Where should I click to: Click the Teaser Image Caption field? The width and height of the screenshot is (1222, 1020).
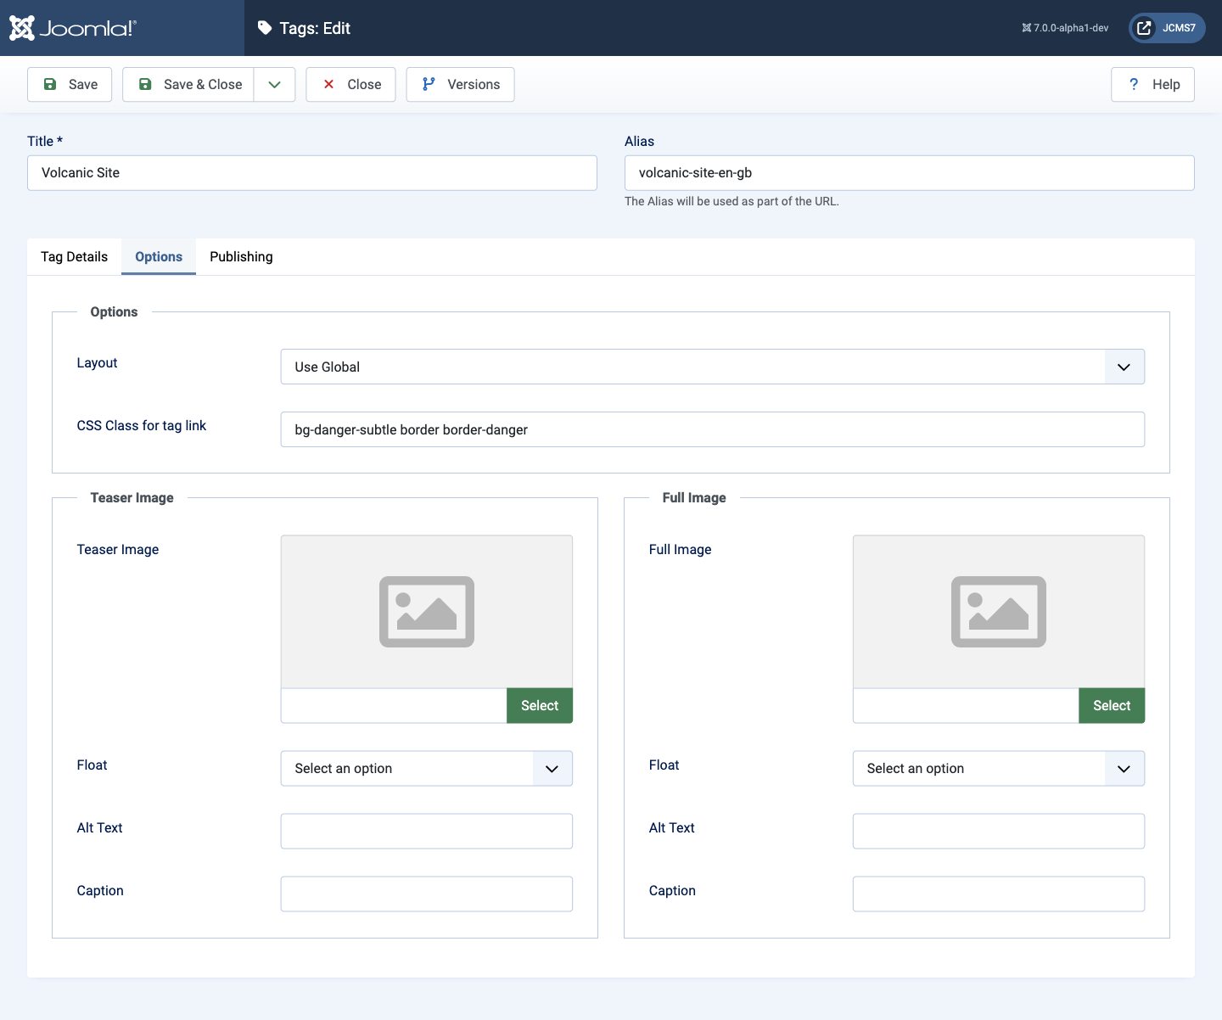click(427, 894)
